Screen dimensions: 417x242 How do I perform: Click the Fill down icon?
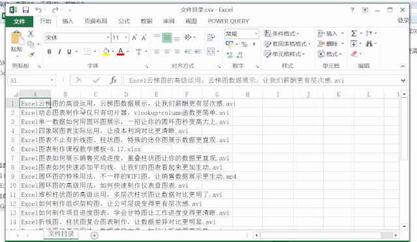[354, 44]
